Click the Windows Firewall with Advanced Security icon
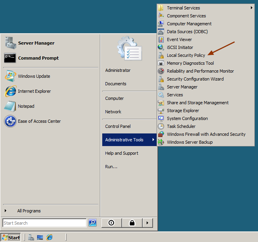Image resolution: width=258 pixels, height=242 pixels. point(161,134)
